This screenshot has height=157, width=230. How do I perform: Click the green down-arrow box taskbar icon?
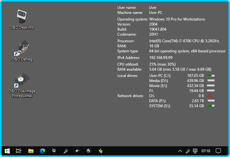click(100, 151)
